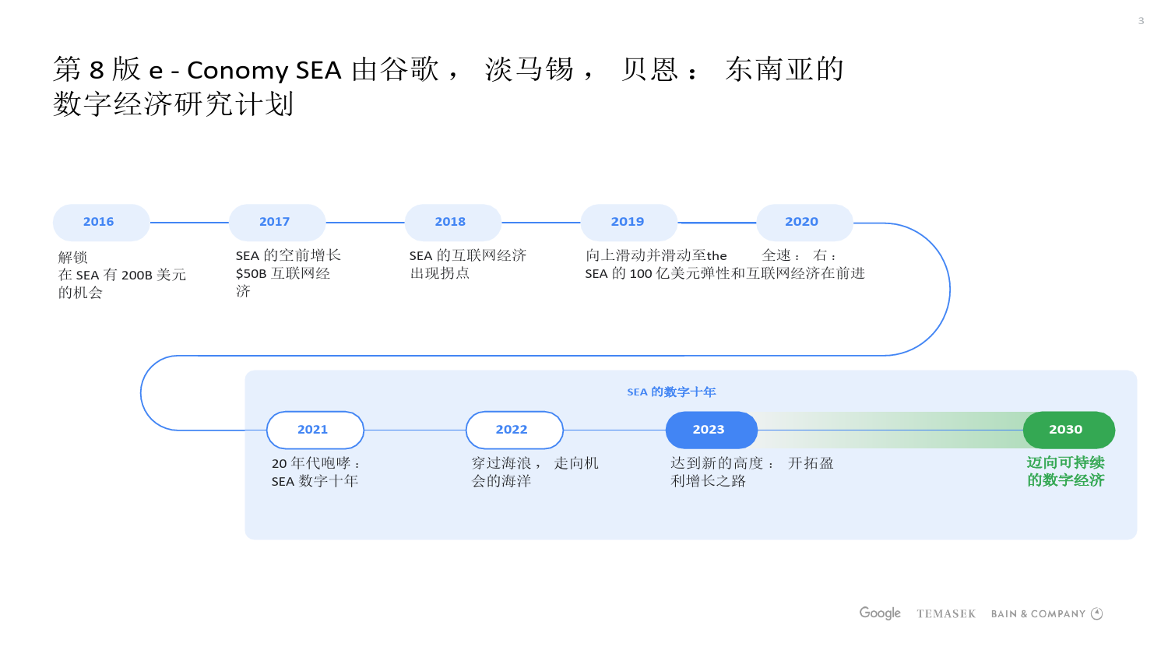Click the text SEA 数字十年 under 2021
Image resolution: width=1168 pixels, height=657 pixels.
click(315, 481)
